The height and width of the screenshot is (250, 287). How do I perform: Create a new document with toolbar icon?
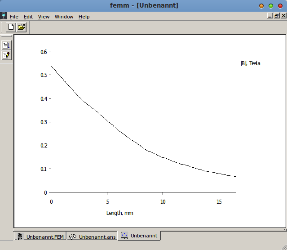pos(11,27)
